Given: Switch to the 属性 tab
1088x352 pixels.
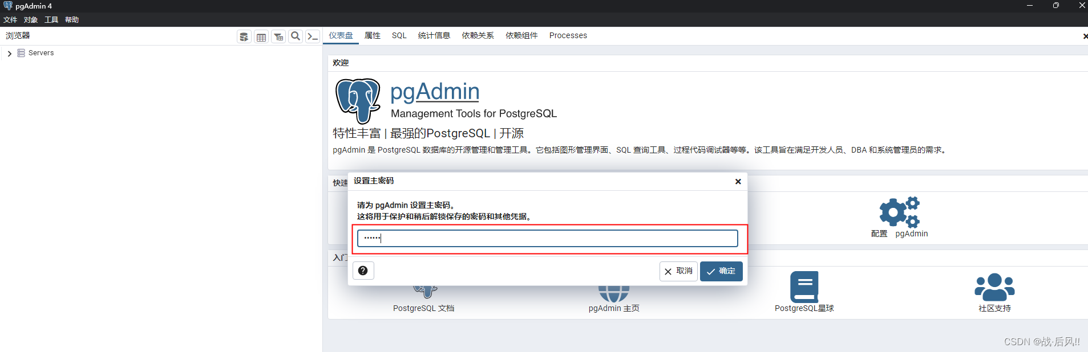Looking at the screenshot, I should click(373, 35).
